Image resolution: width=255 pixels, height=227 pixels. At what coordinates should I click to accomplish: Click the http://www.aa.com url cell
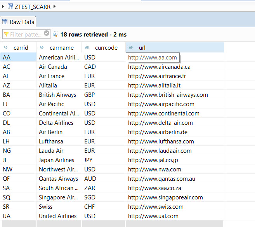click(x=153, y=57)
